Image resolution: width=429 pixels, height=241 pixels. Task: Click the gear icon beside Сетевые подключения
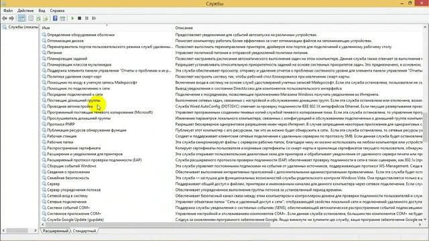44,202
